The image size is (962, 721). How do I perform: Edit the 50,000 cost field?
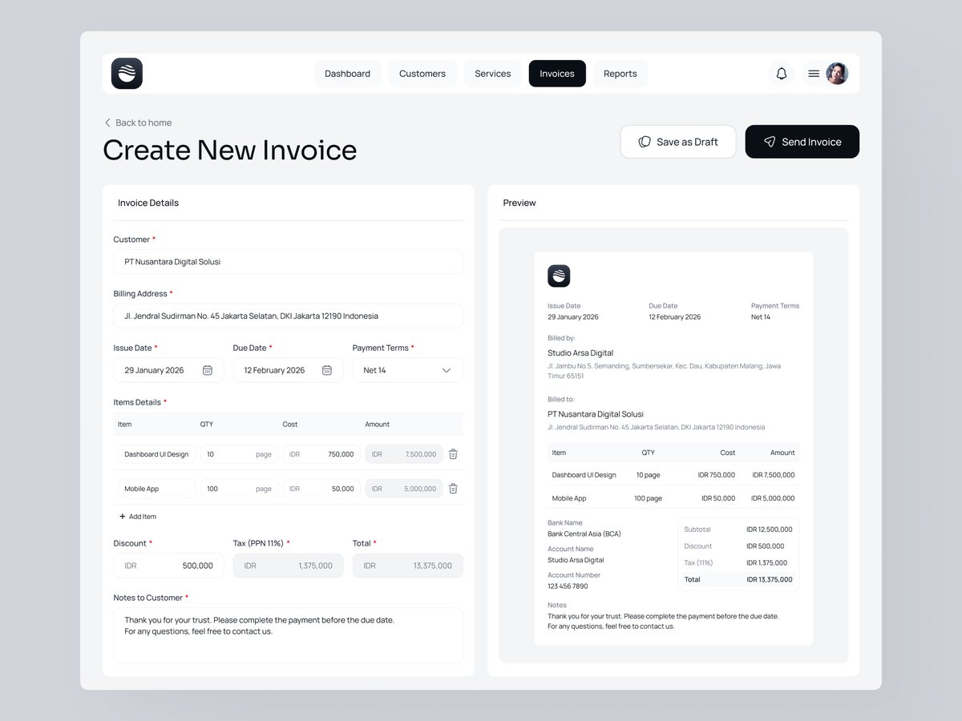tap(322, 489)
